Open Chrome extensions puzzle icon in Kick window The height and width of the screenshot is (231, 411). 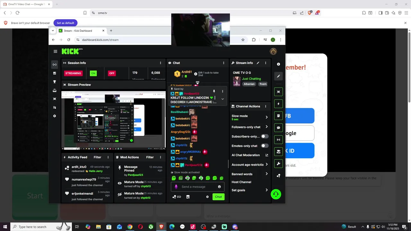[254, 40]
